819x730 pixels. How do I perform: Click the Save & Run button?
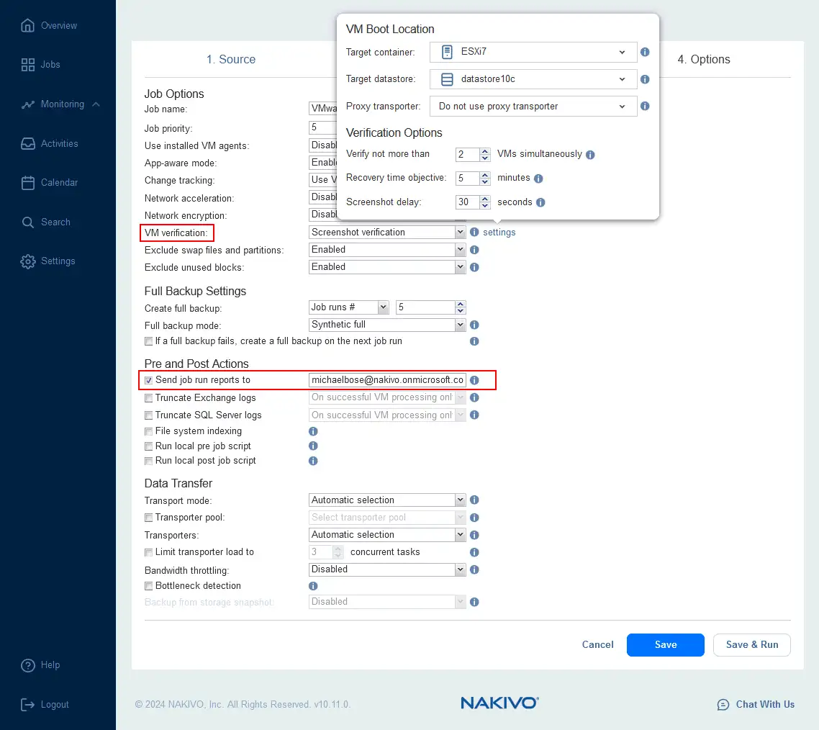point(751,645)
